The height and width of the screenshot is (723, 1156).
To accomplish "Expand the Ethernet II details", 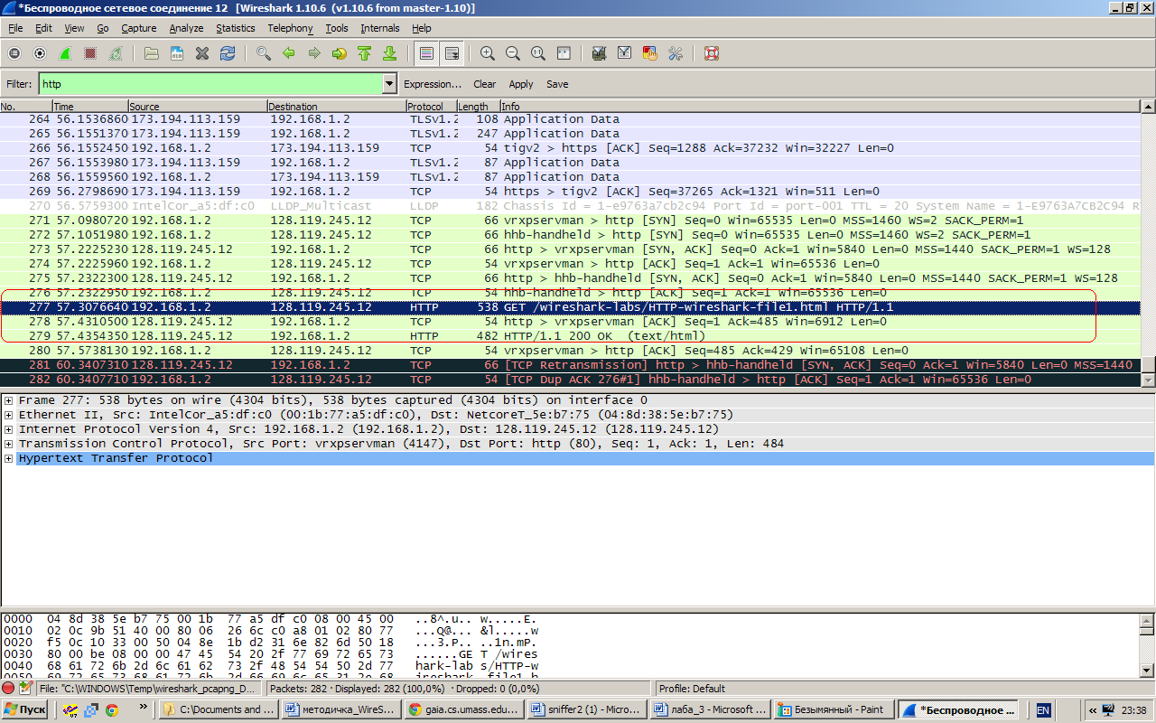I will tap(9, 415).
